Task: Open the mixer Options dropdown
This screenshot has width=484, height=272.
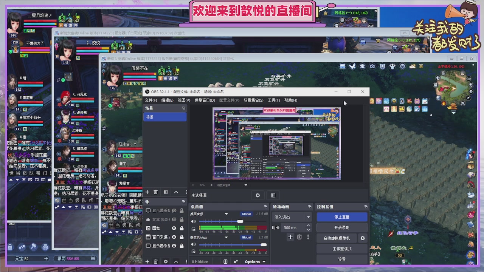Action: tap(255, 262)
